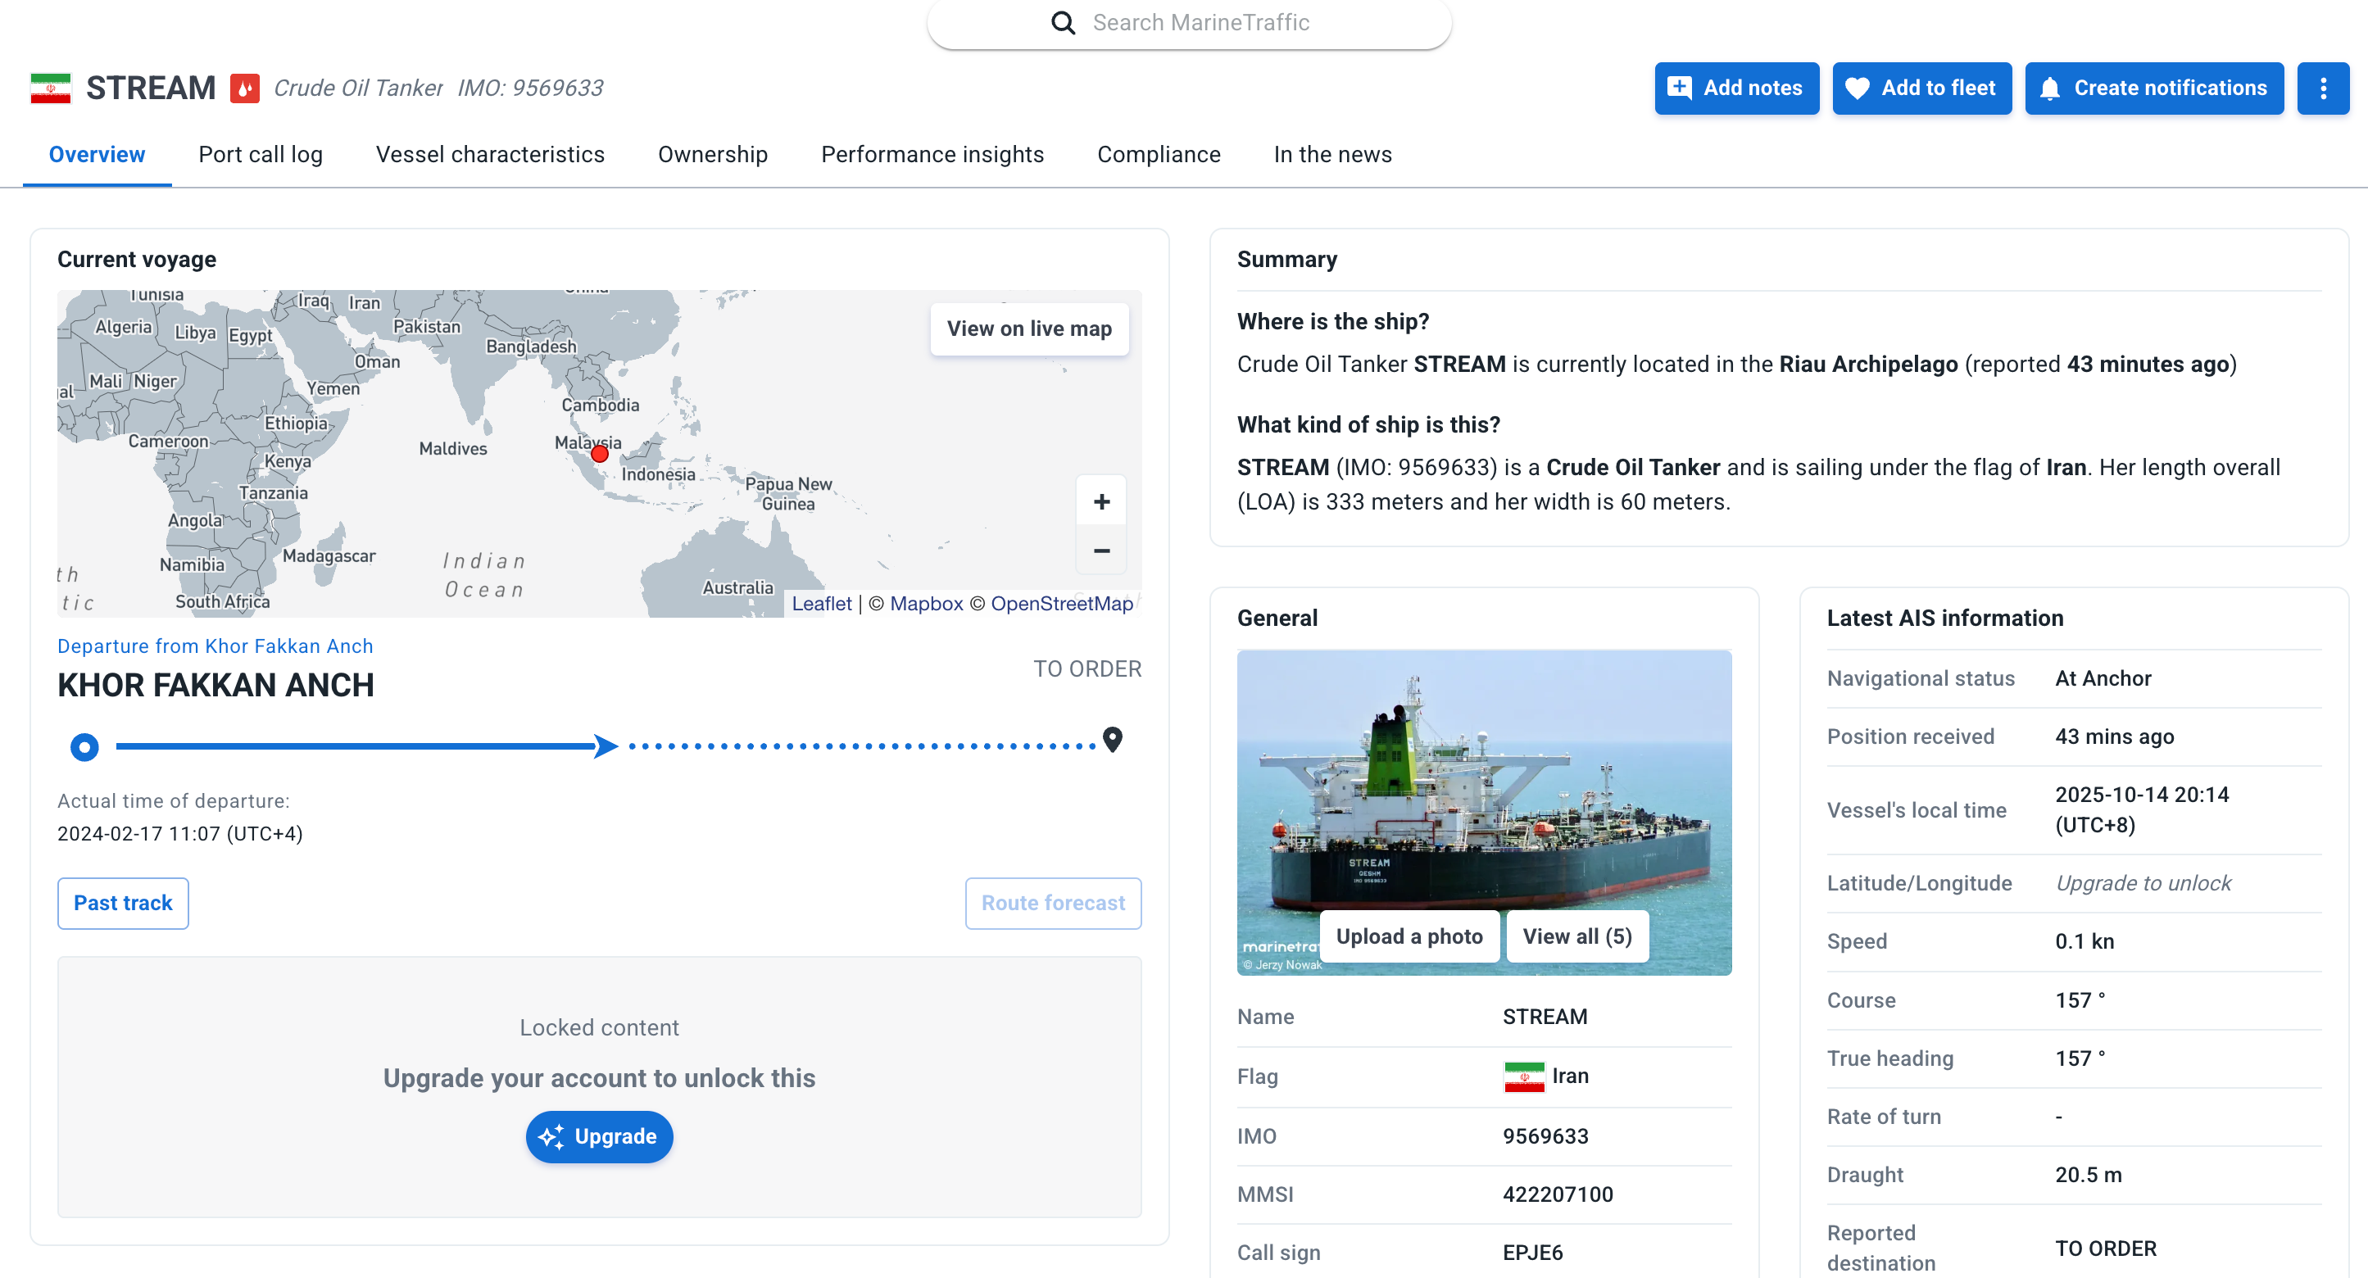Click the search magnifier icon
The width and height of the screenshot is (2368, 1278).
1063,23
